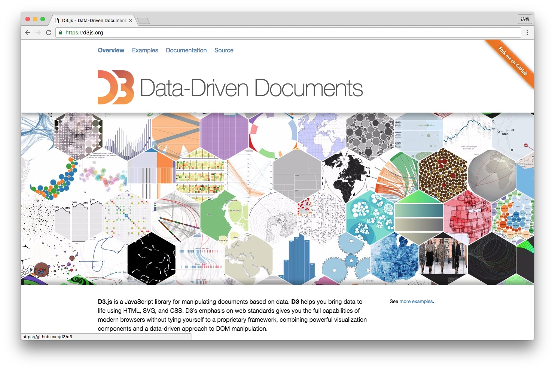Close the D3.js browser tab

pos(131,21)
